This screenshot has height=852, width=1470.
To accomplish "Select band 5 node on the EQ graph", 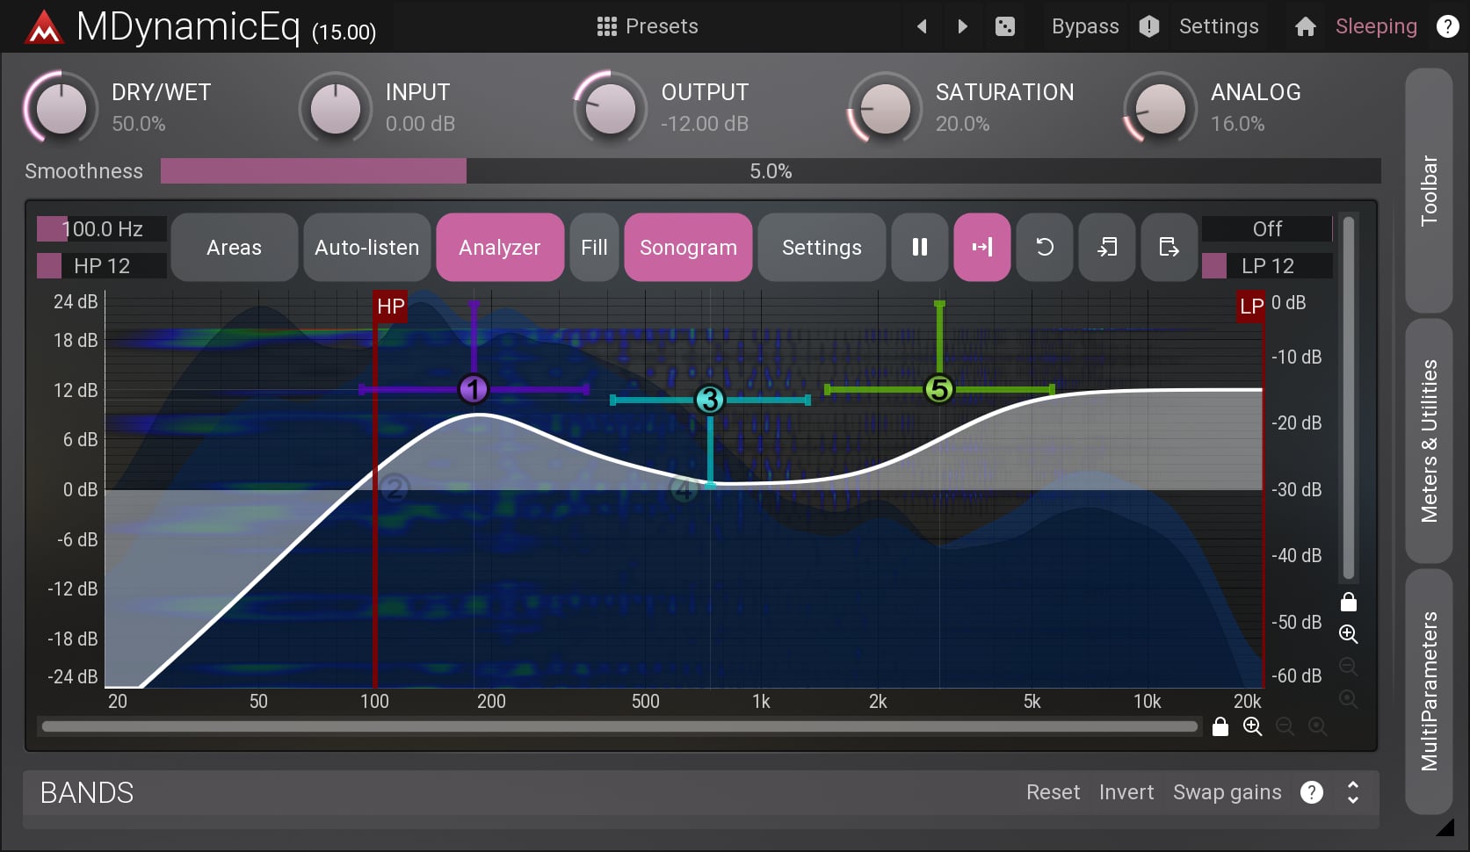I will pyautogui.click(x=939, y=389).
